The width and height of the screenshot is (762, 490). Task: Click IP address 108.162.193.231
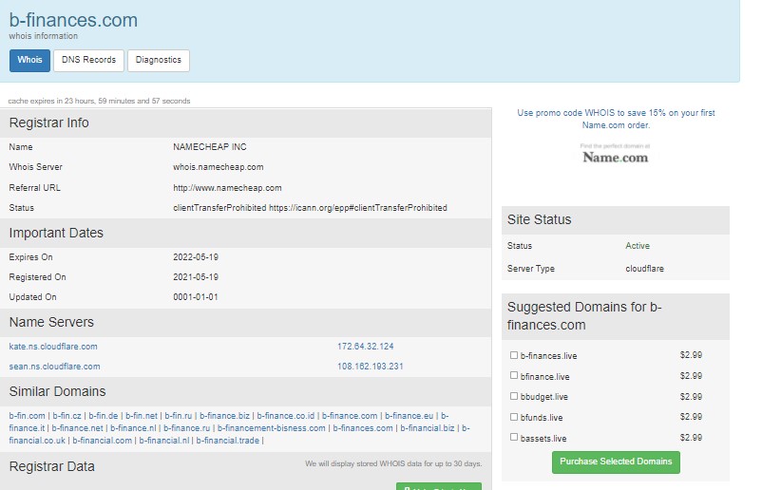click(371, 367)
